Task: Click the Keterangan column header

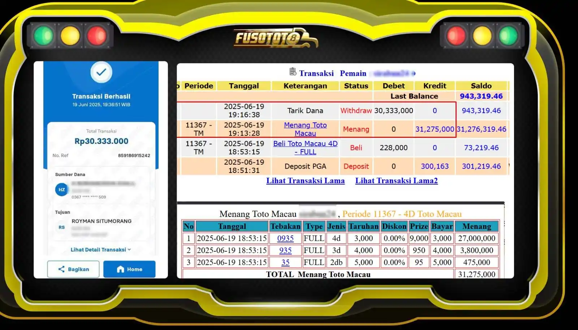Action: pos(305,86)
